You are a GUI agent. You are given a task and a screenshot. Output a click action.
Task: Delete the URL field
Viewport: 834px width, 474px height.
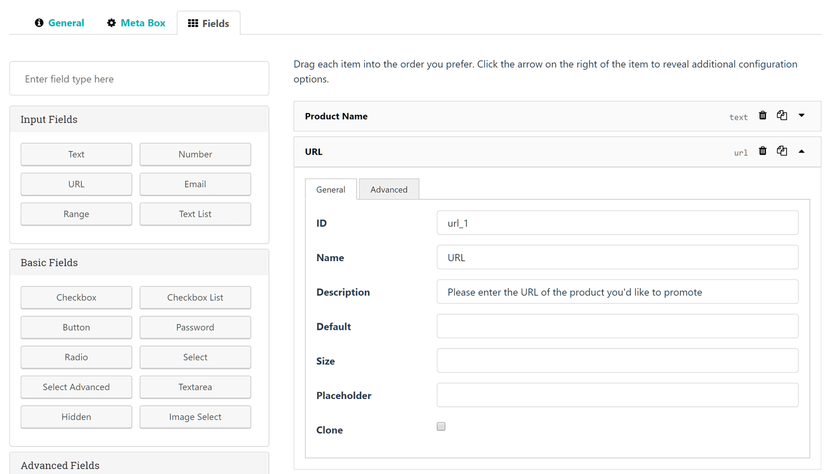click(x=763, y=151)
